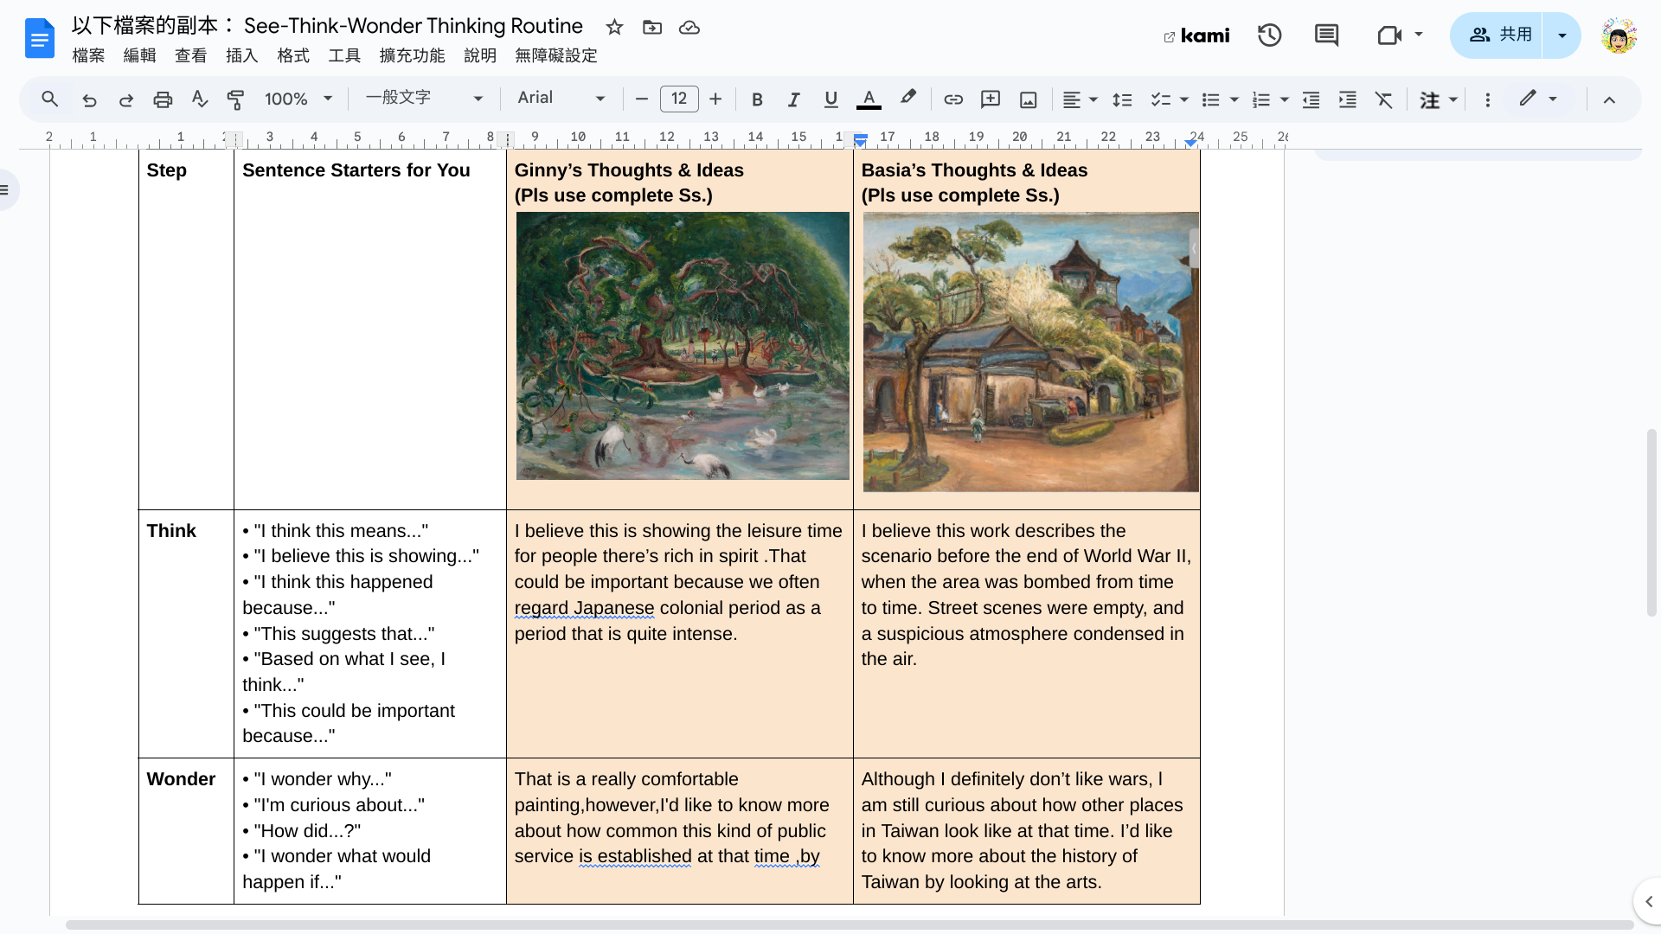Open version history clock icon

click(1269, 35)
